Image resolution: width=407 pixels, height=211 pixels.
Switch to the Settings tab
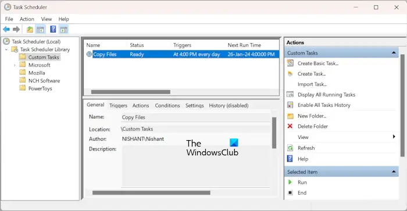[x=194, y=105]
